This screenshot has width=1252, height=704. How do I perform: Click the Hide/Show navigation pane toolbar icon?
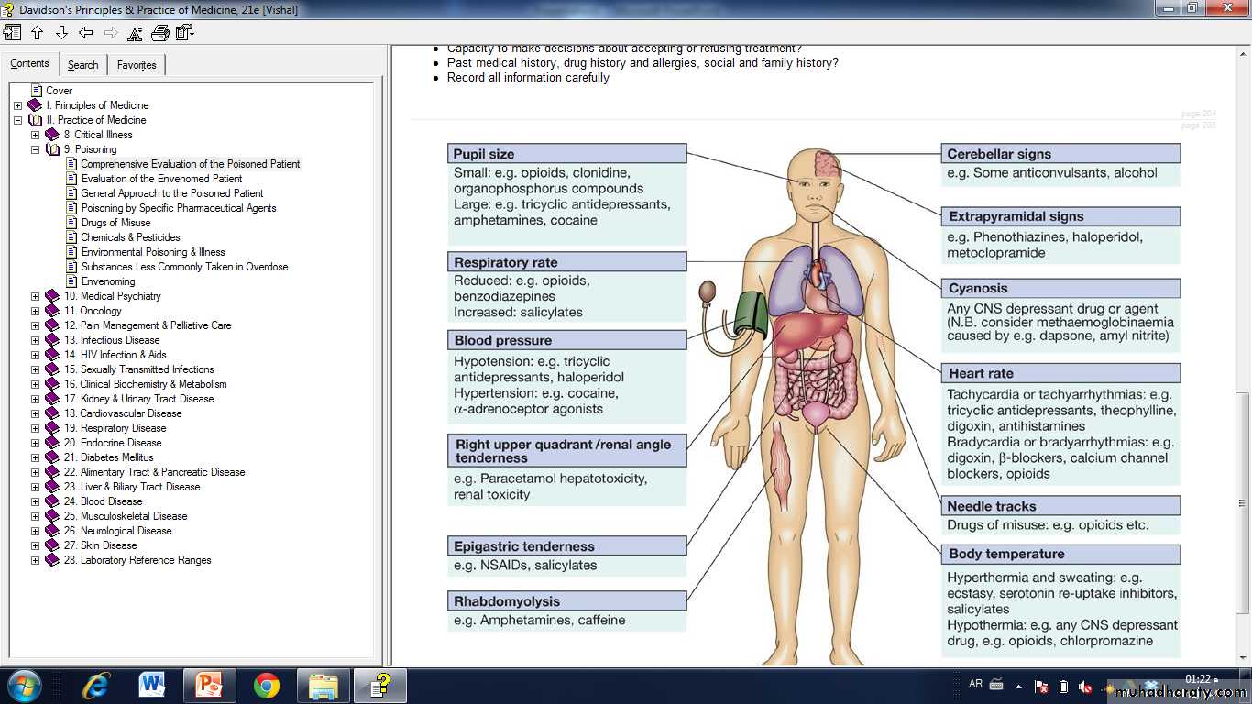pyautogui.click(x=12, y=33)
